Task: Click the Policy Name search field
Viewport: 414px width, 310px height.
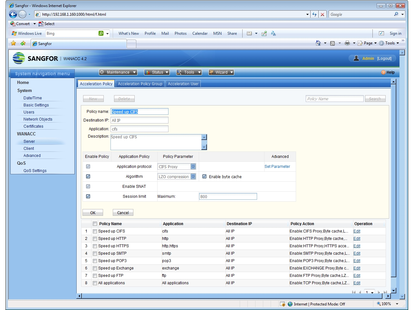Action: pyautogui.click(x=334, y=99)
